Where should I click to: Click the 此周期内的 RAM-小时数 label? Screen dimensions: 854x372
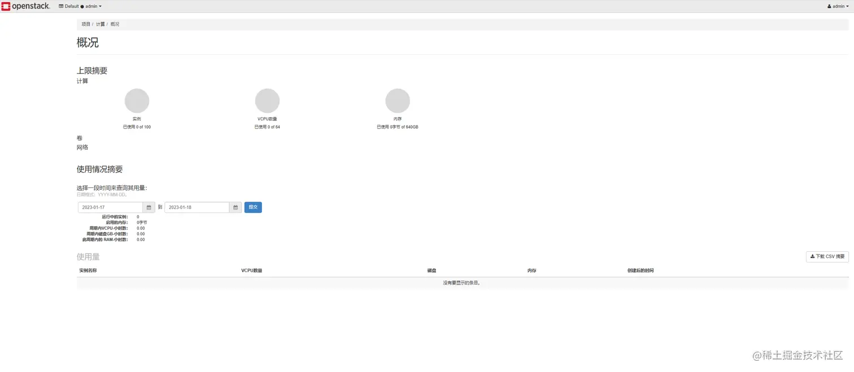click(x=105, y=239)
